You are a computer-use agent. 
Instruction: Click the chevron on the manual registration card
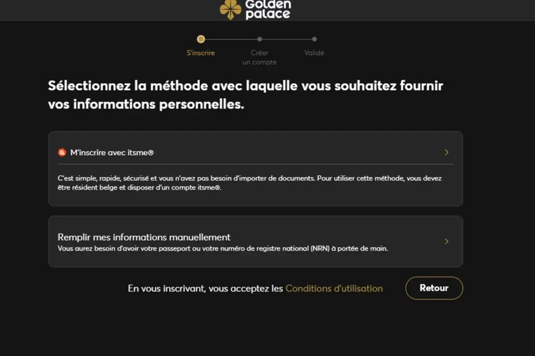point(447,241)
